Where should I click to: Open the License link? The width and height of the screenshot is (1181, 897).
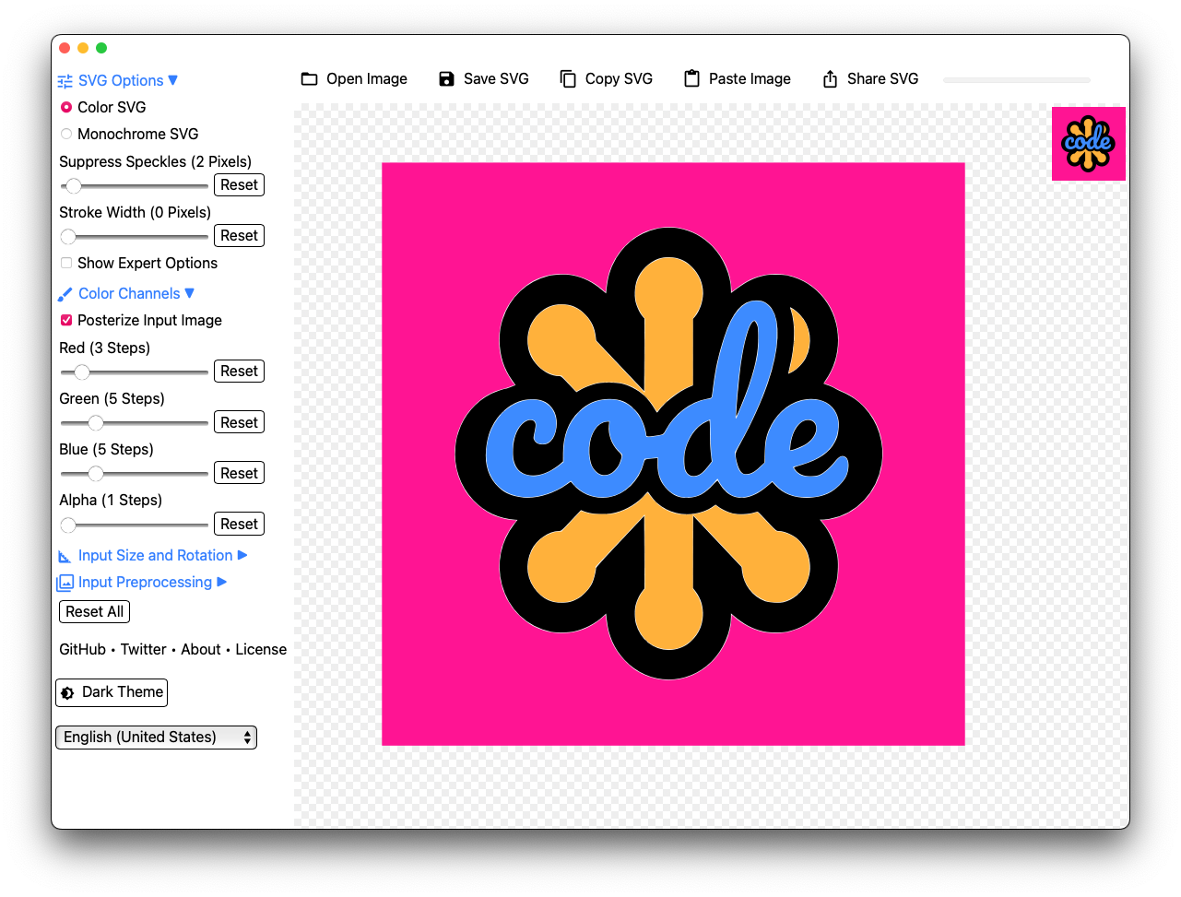(x=261, y=650)
